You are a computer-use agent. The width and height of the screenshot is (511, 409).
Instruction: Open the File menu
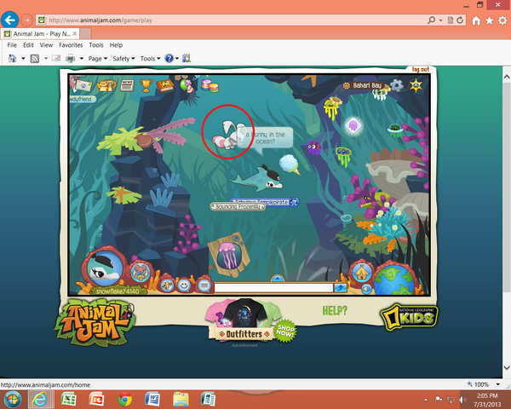pos(12,45)
